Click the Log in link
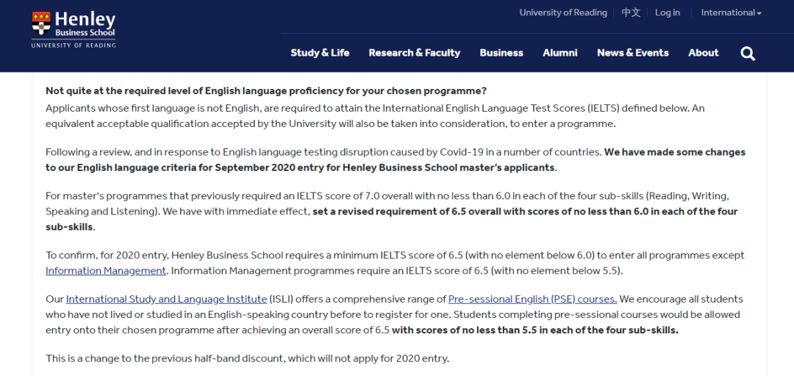 coord(667,12)
